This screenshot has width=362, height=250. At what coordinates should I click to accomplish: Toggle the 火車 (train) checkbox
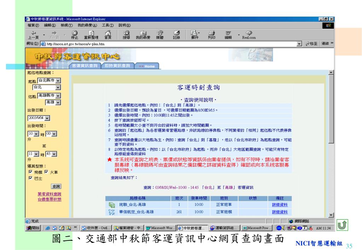(46, 172)
